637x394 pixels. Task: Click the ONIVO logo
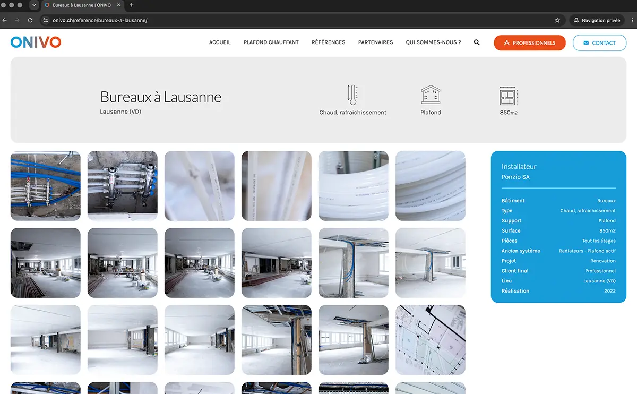click(36, 42)
